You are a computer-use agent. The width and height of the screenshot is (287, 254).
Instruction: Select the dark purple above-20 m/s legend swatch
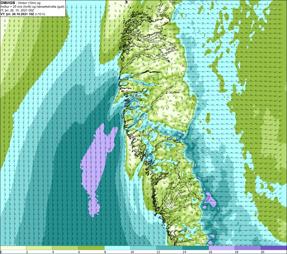point(274,248)
